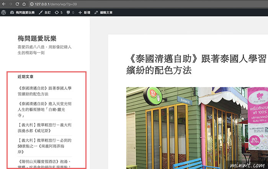Open recent post 義大利浪漫水都《威尼斯》
This screenshot has height=169, width=268.
coord(45,128)
